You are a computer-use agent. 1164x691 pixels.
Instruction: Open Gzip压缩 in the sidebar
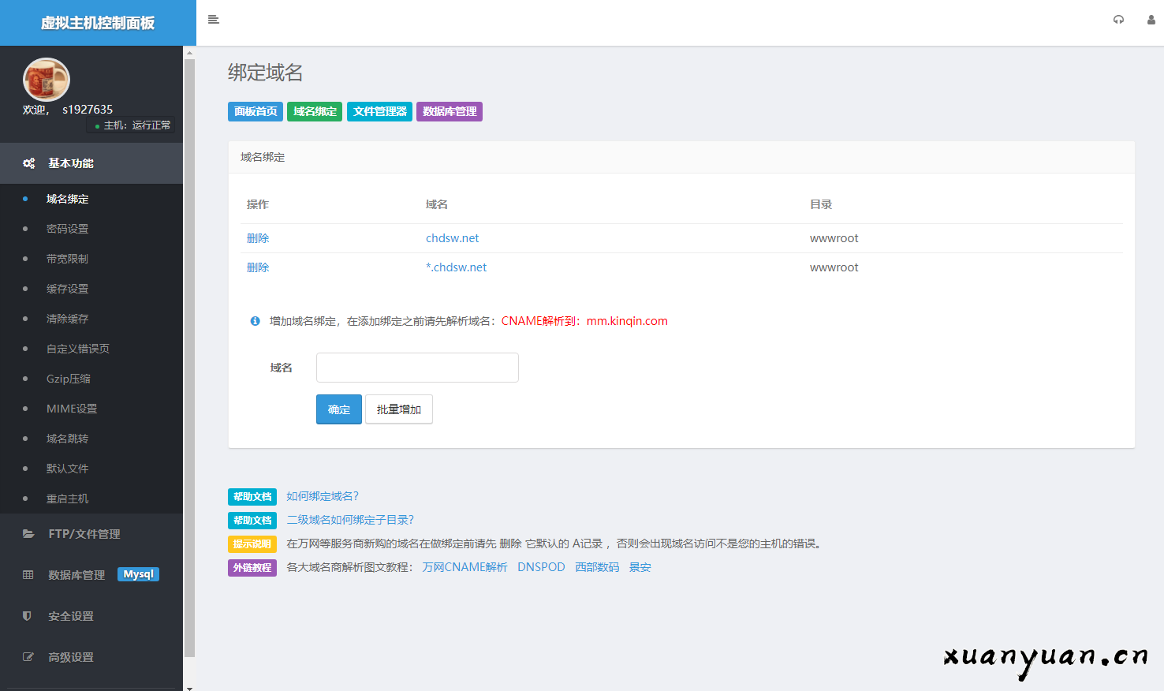pos(69,379)
